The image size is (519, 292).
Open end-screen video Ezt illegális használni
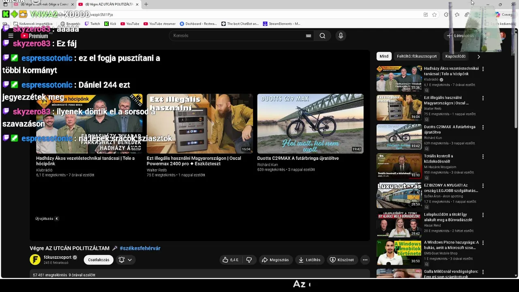pyautogui.click(x=200, y=124)
